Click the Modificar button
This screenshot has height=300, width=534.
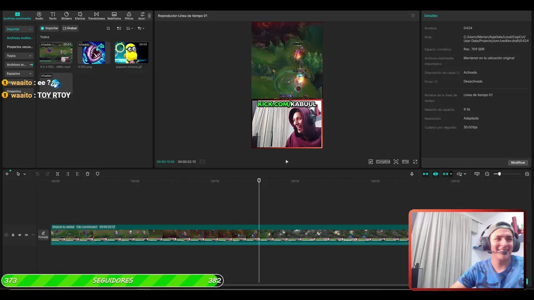(x=518, y=162)
